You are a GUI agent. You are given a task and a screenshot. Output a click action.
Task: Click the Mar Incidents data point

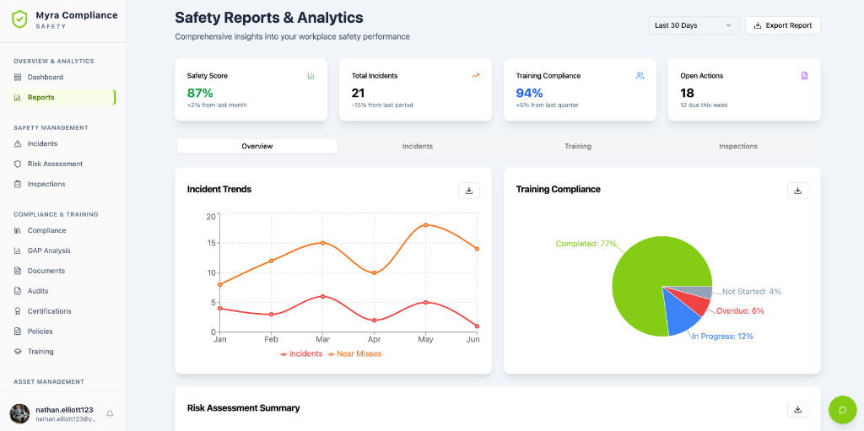(x=323, y=297)
